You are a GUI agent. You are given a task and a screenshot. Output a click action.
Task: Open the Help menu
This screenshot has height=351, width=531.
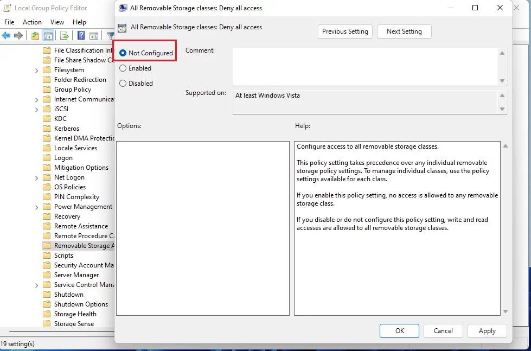coord(79,22)
